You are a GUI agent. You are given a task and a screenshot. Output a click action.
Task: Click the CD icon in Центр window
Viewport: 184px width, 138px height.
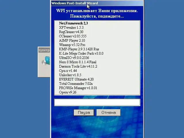coord(46,61)
